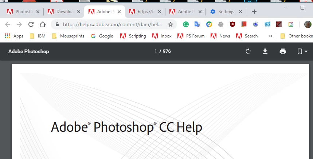Open the IBM bookmarks folder
313x159 pixels.
tap(38, 36)
